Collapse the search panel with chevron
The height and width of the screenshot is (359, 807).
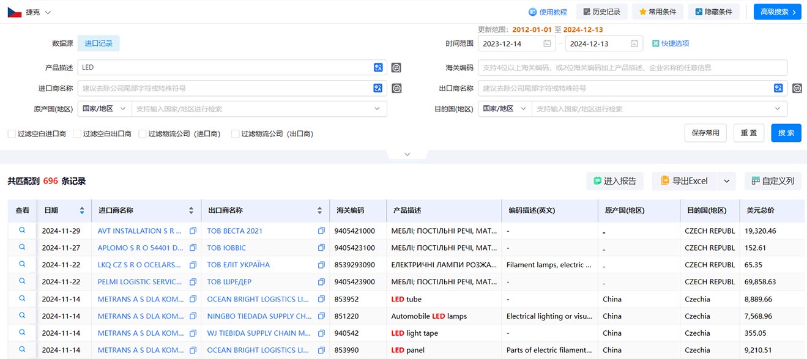407,154
